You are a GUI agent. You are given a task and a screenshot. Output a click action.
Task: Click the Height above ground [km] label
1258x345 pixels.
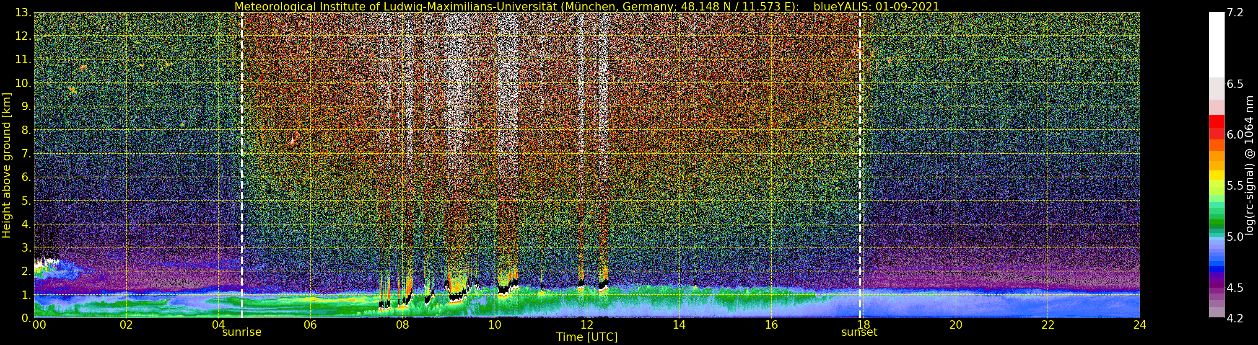[x=6, y=165]
